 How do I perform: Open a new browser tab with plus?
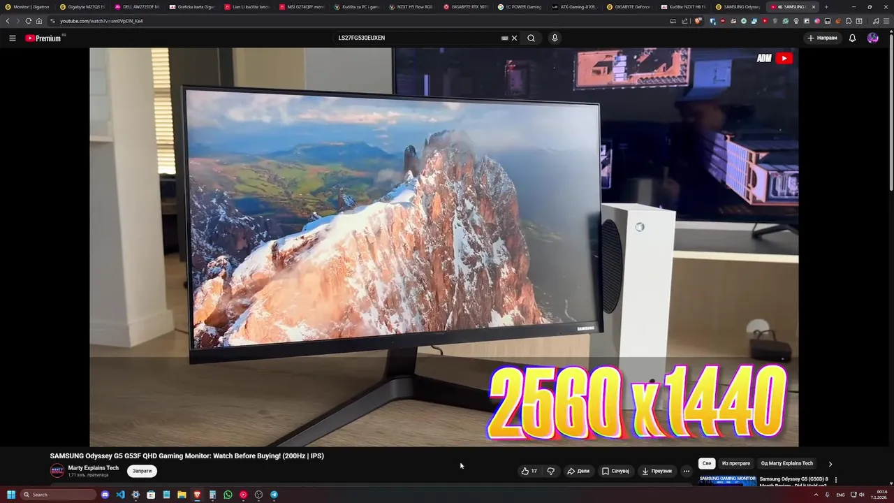point(826,6)
